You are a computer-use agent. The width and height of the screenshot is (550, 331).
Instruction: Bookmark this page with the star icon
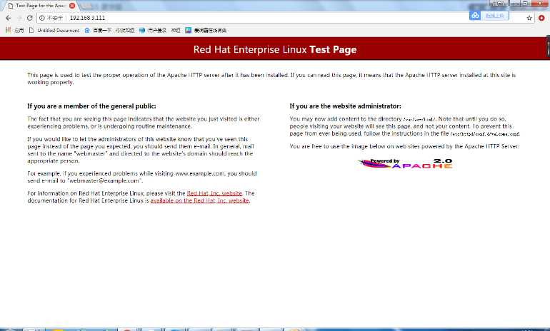(x=529, y=18)
